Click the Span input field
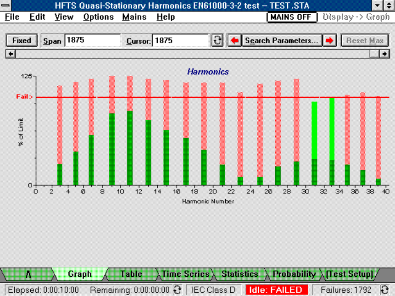This screenshot has width=395, height=296. click(92, 40)
